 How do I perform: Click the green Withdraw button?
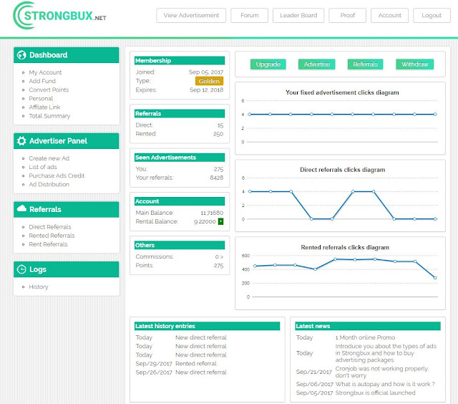pyautogui.click(x=415, y=64)
